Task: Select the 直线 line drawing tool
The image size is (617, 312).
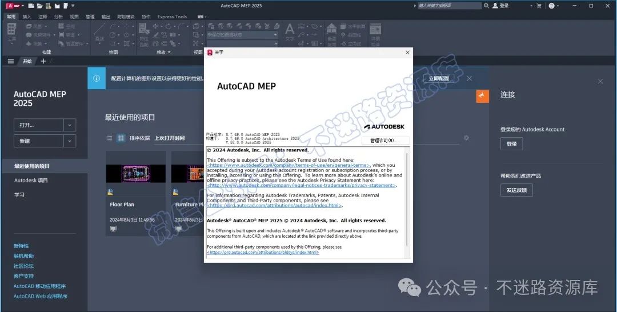Action: click(x=99, y=32)
